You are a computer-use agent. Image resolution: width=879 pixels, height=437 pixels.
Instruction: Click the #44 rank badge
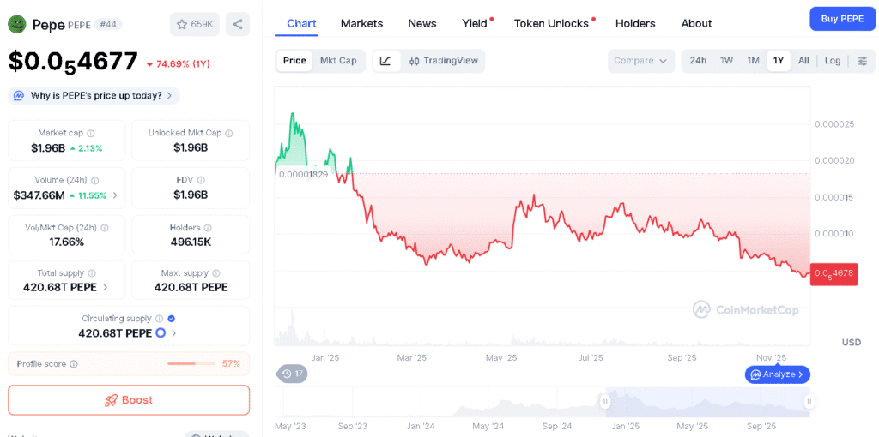(107, 24)
